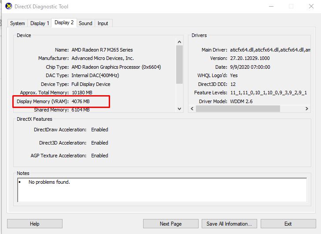Click the Feature Levels value list
The image size is (321, 234).
[x=269, y=93]
